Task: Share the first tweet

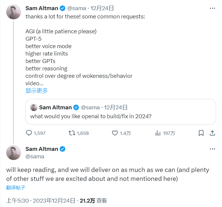Action: click(x=212, y=133)
